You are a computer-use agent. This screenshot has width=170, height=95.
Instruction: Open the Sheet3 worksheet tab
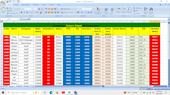(x=26, y=86)
